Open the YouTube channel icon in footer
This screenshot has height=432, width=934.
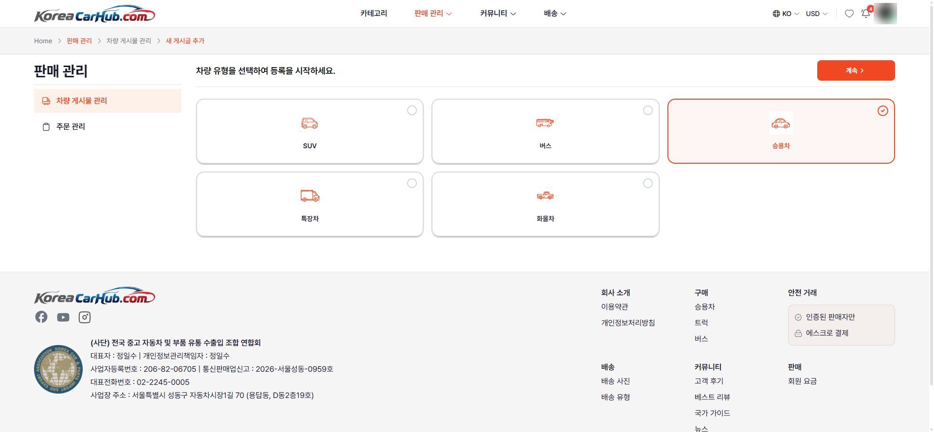tap(63, 317)
